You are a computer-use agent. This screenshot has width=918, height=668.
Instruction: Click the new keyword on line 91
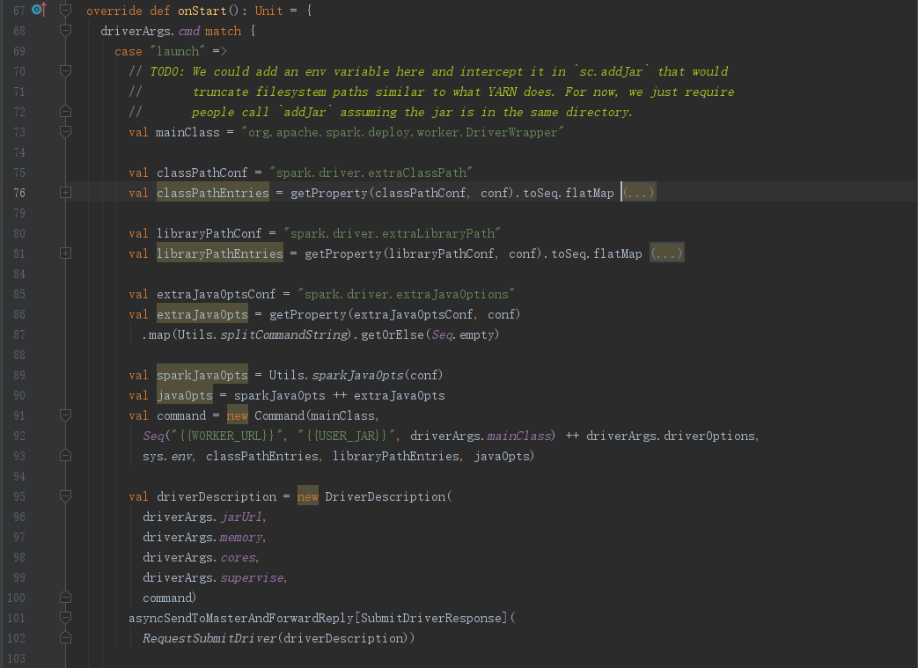coord(237,415)
